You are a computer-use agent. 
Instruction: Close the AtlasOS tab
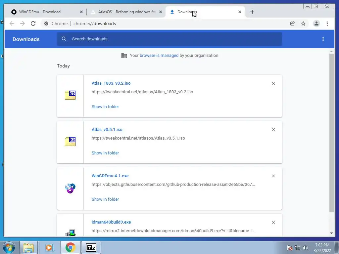161,12
